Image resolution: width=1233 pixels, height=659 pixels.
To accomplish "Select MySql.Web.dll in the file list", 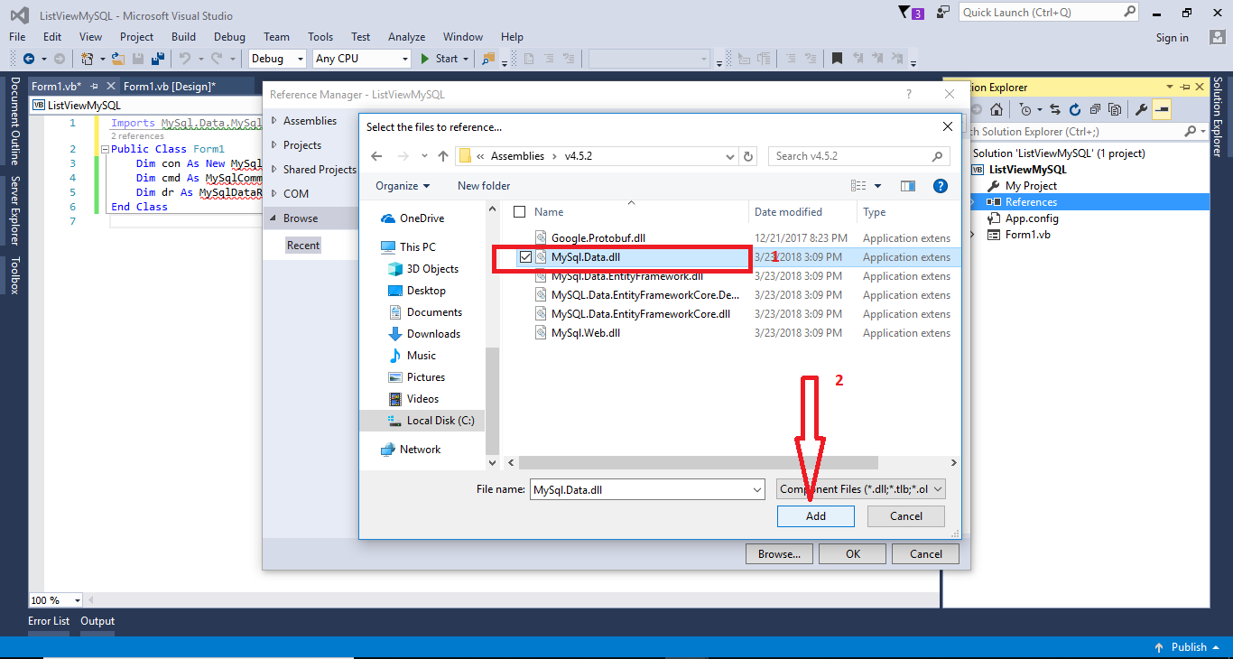I will point(586,333).
